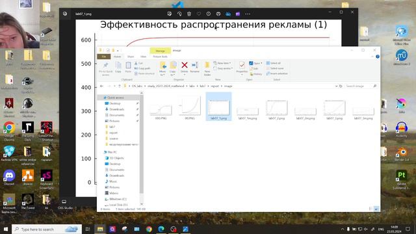Click the taskbar search box
416x234 pixels.
point(46,229)
